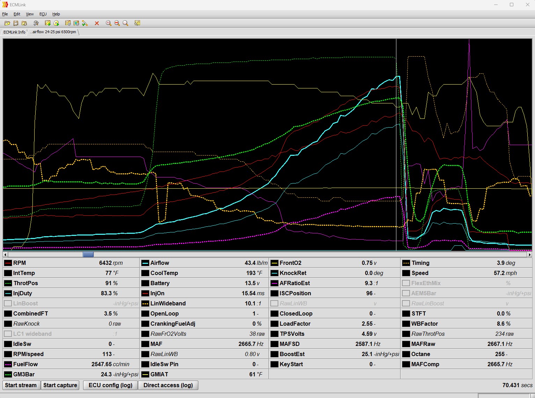Toggle the FuelFlow magenta dotted swatch

[8, 364]
